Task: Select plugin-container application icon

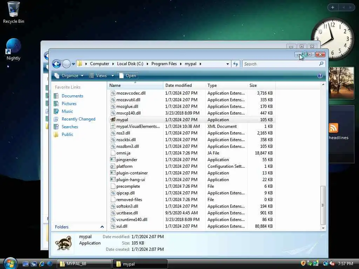Action: (x=113, y=173)
